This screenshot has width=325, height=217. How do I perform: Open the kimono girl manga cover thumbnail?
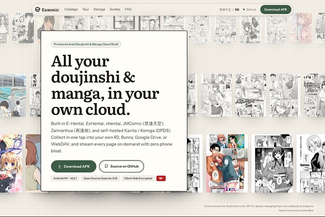[x=272, y=163]
